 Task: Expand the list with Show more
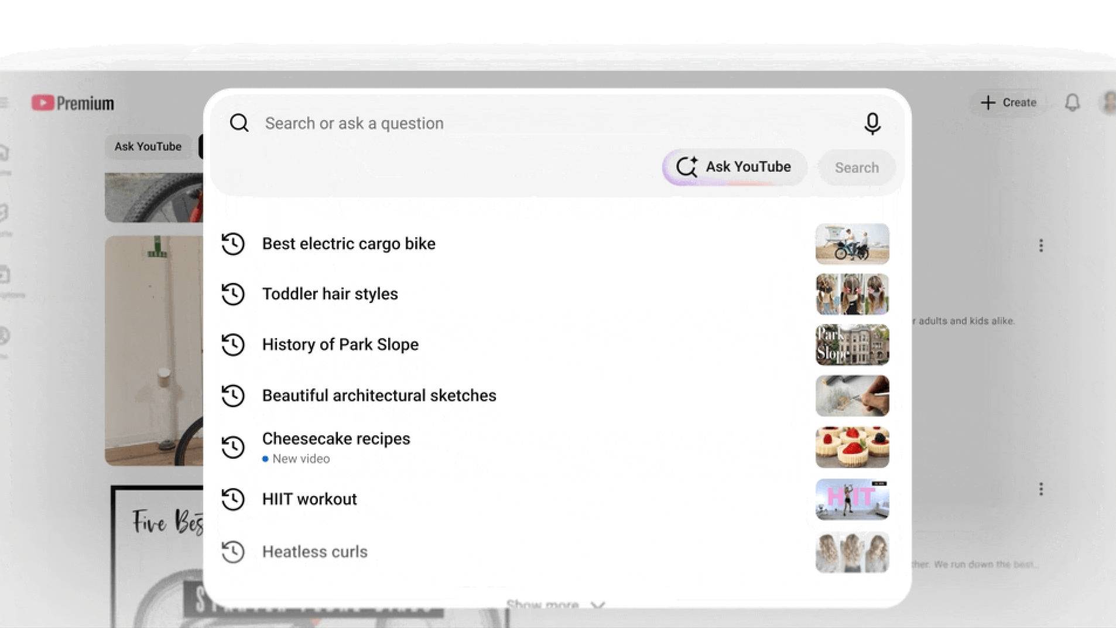pos(555,603)
